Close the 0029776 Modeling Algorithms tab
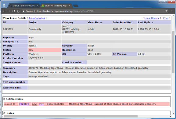This screenshot has width=176, height=119. coord(70,6)
